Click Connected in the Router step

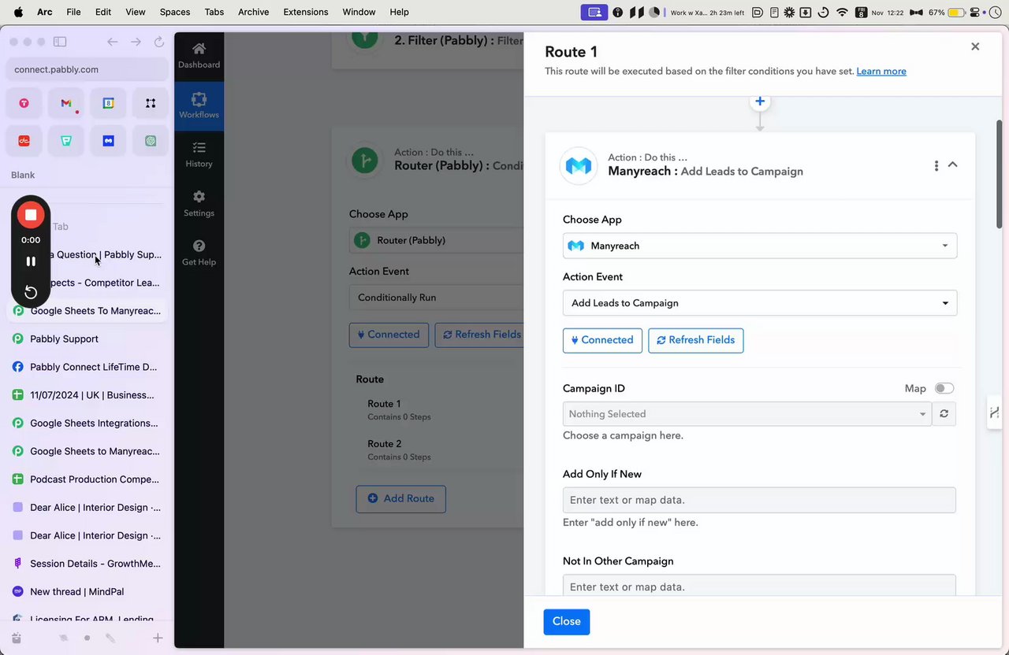pos(389,335)
